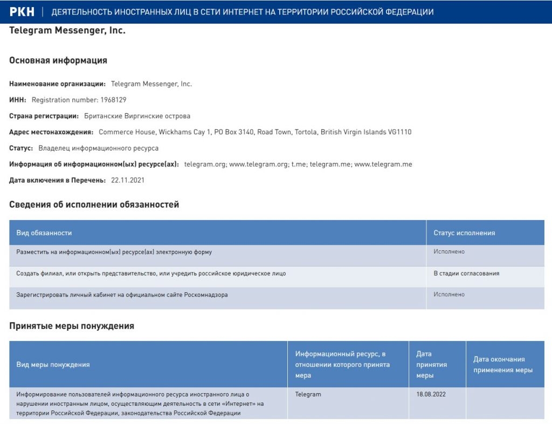
Task: Select 'Сведения об исполнении обязанностей' heading
Action: pos(94,204)
